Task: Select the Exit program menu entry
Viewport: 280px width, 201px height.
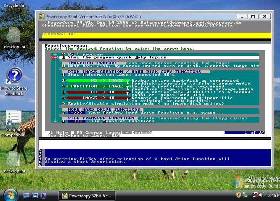Action: click(161, 54)
